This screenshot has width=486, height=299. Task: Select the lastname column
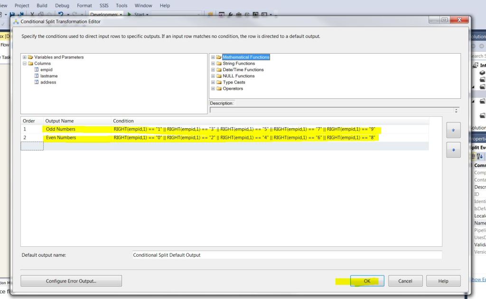pos(49,76)
